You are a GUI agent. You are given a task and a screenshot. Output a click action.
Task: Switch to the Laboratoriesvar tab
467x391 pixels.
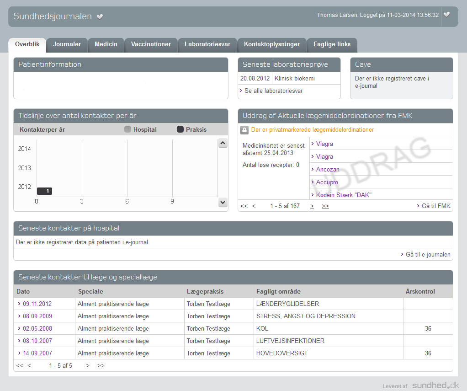(x=207, y=44)
